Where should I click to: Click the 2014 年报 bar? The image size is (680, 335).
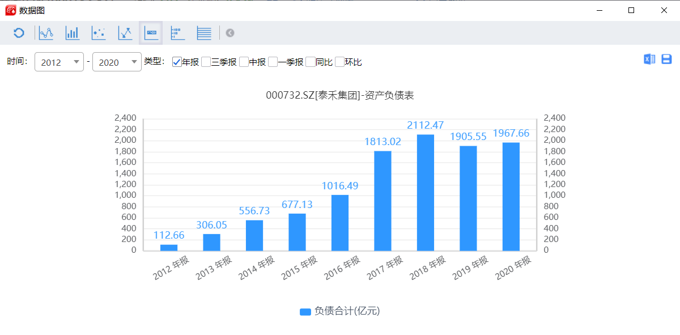(254, 235)
